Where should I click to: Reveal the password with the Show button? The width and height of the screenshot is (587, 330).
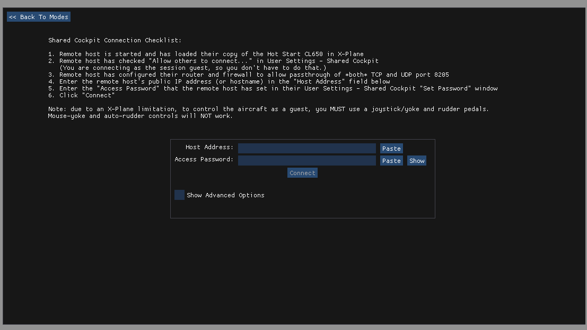(x=417, y=161)
